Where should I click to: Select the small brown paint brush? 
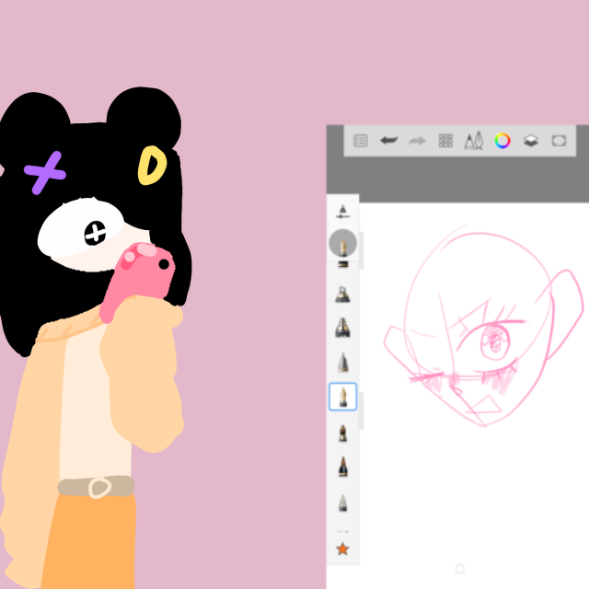click(342, 432)
